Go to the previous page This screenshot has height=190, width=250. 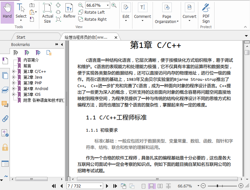tap(62, 186)
